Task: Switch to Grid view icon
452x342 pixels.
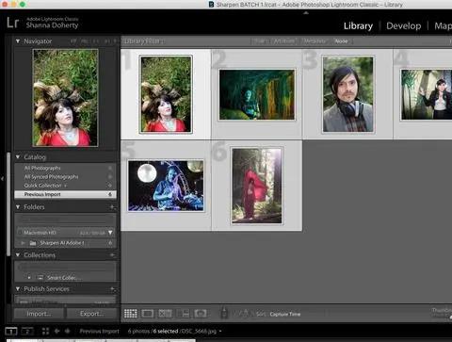Action: point(131,314)
